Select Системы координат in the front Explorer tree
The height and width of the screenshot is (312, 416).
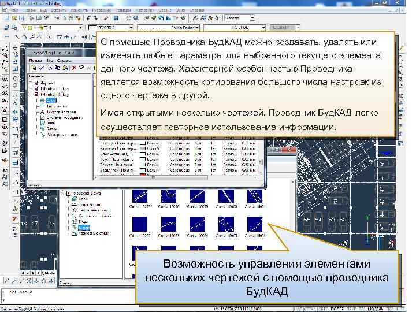[x=64, y=117]
